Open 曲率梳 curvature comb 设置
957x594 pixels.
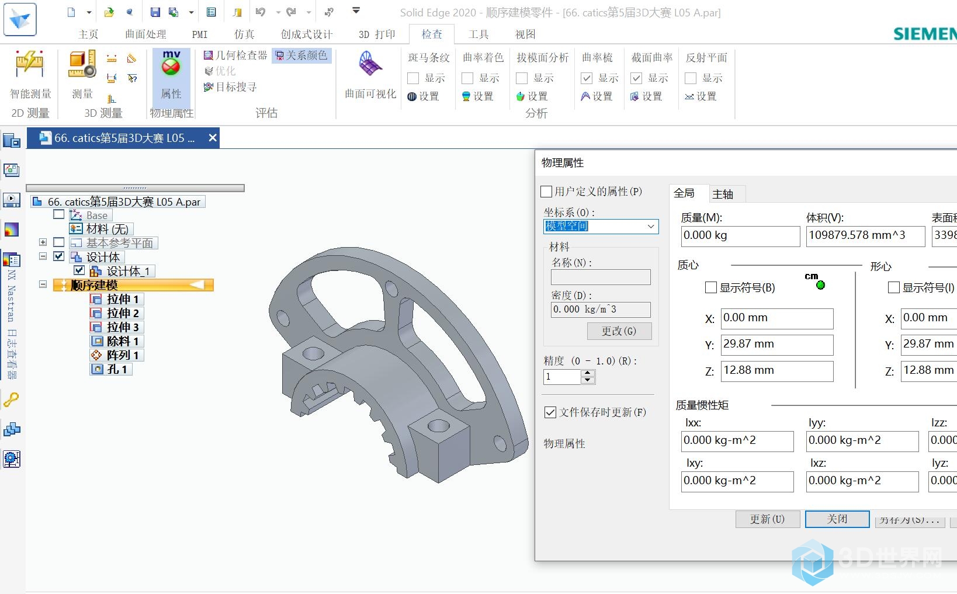point(597,96)
